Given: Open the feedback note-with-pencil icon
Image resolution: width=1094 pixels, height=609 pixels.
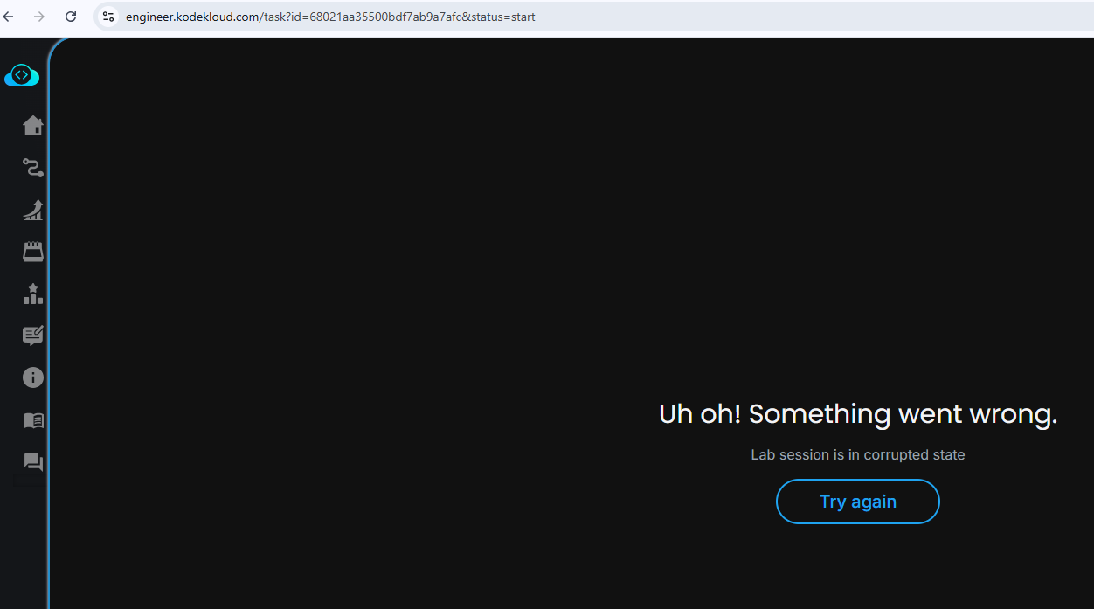Looking at the screenshot, I should (33, 336).
